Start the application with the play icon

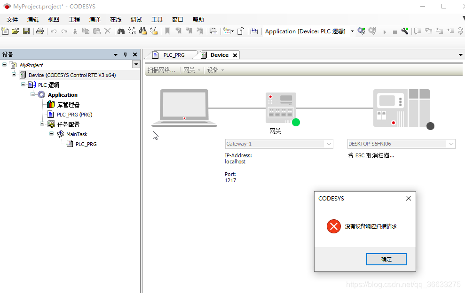(x=385, y=32)
